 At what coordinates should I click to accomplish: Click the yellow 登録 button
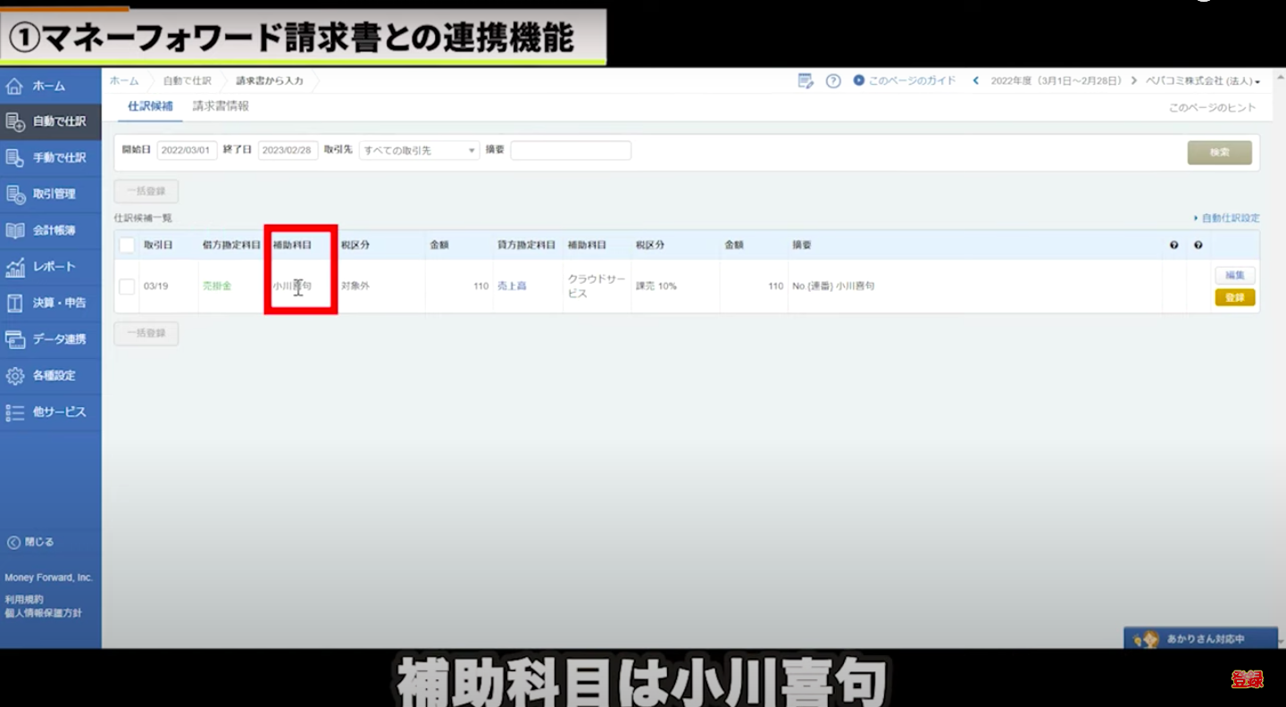click(x=1234, y=297)
